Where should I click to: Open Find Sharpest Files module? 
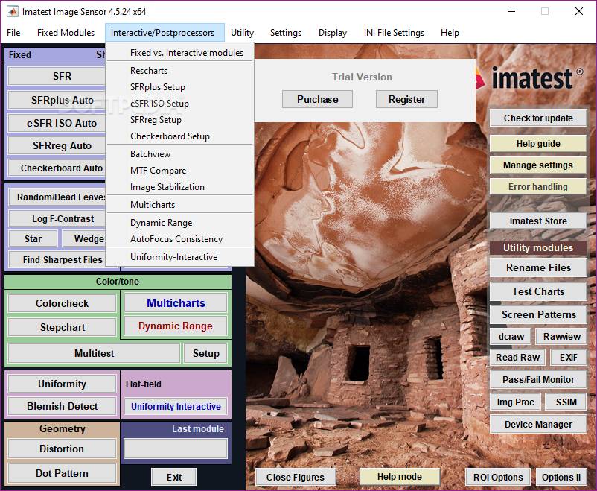(57, 259)
